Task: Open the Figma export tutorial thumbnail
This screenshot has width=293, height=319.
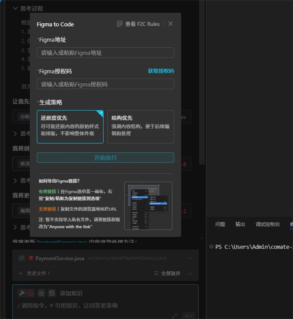Action: tap(148, 206)
